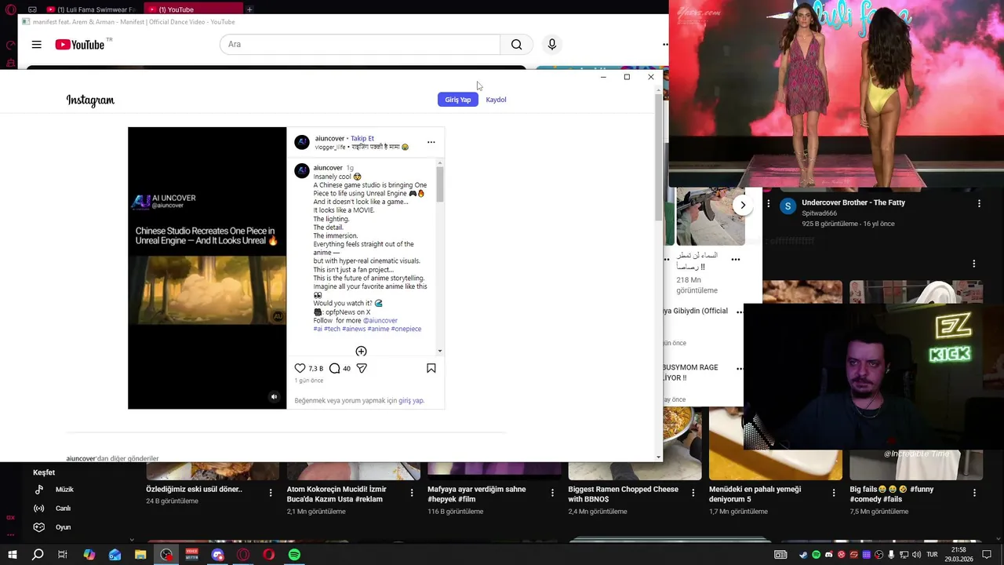Start voice search with the microphone icon
This screenshot has width=1004, height=565.
pyautogui.click(x=552, y=45)
